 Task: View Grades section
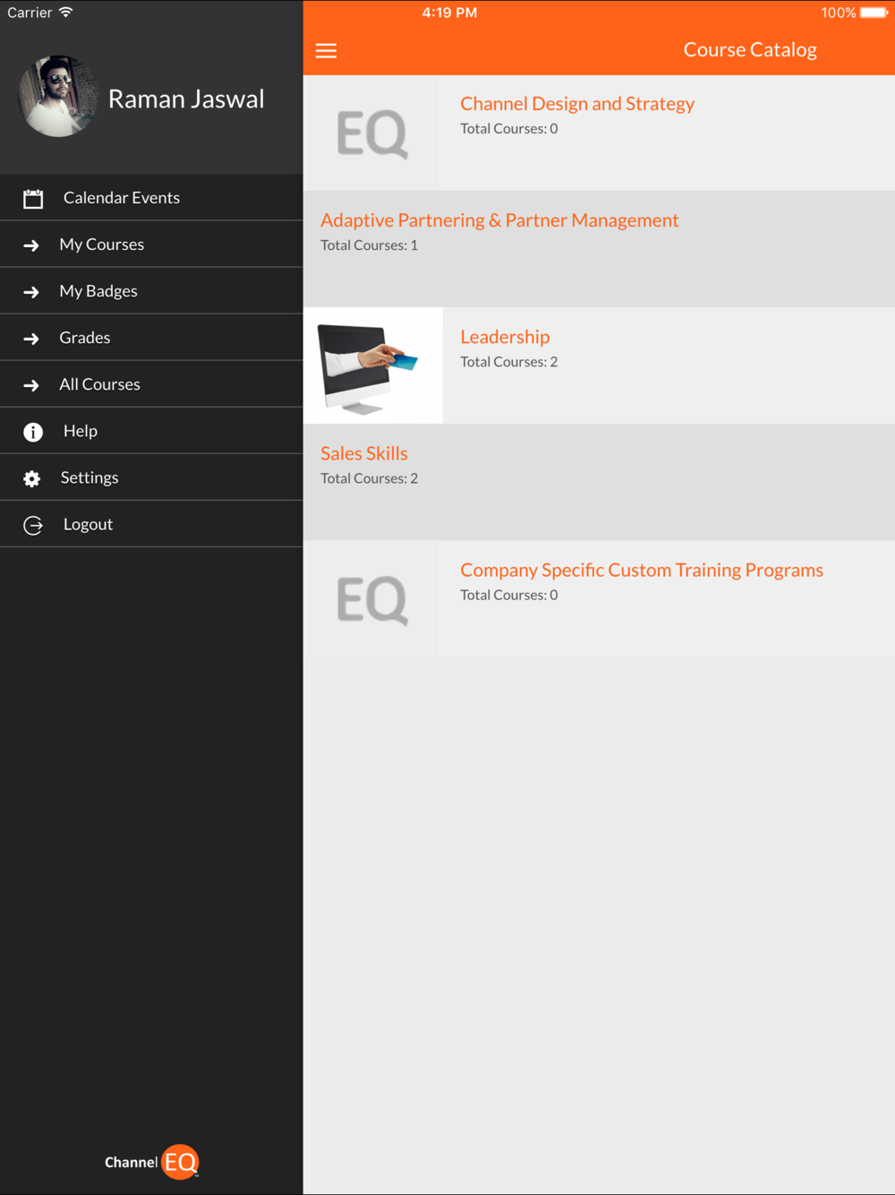(x=151, y=338)
